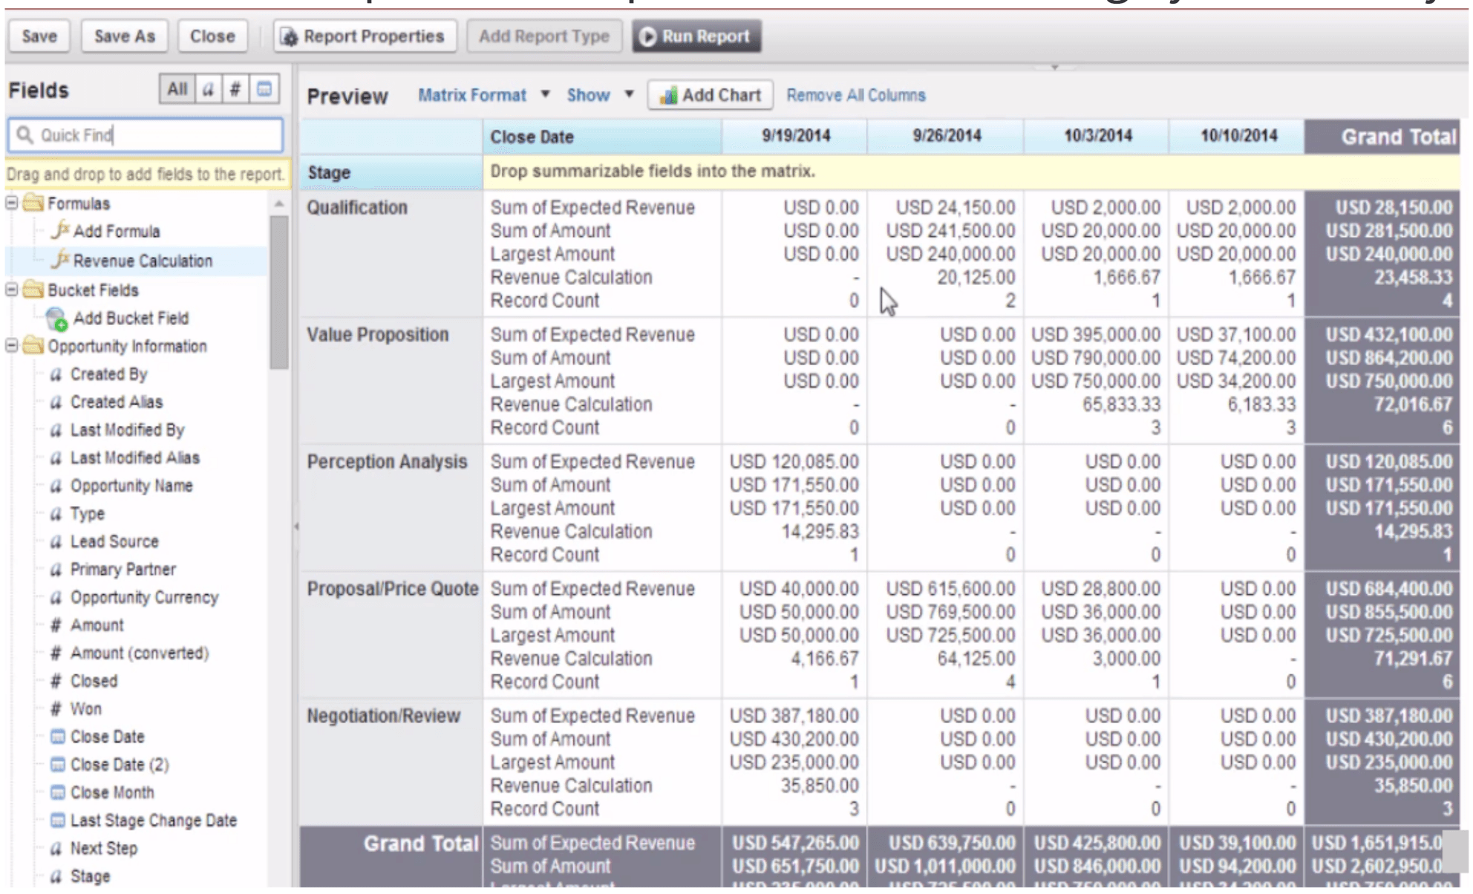Open the Matrix Format dropdown
Screen dimensions: 1473x894
coord(546,95)
